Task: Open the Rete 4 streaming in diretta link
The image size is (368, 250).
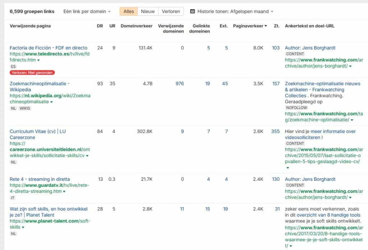Action: click(x=40, y=179)
